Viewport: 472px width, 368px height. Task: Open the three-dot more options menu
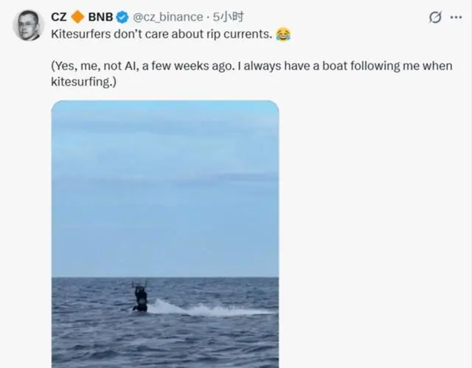(456, 17)
